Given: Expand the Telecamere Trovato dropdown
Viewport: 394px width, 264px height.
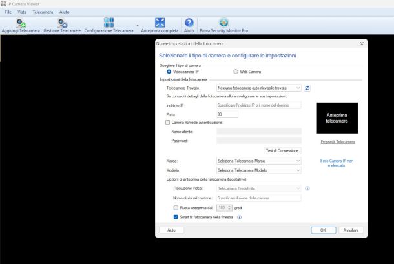Looking at the screenshot, I should pyautogui.click(x=258, y=88).
